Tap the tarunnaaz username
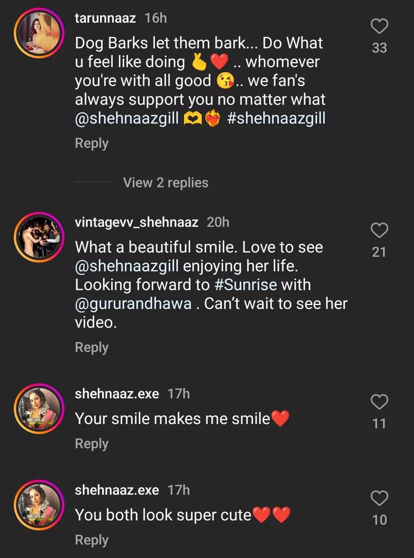 coord(105,18)
